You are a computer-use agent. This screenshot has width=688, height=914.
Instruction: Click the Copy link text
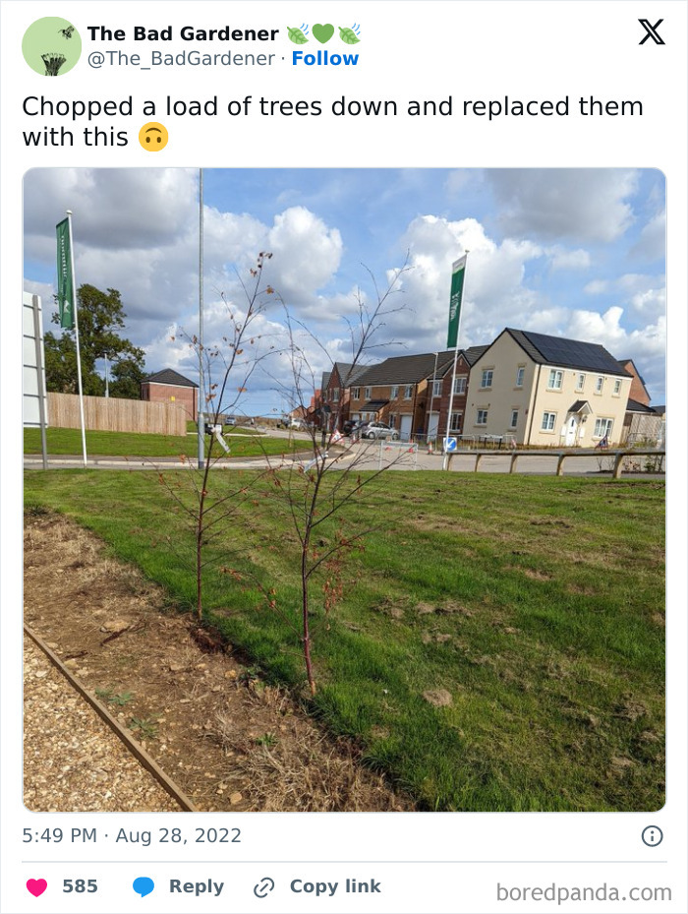click(x=335, y=886)
